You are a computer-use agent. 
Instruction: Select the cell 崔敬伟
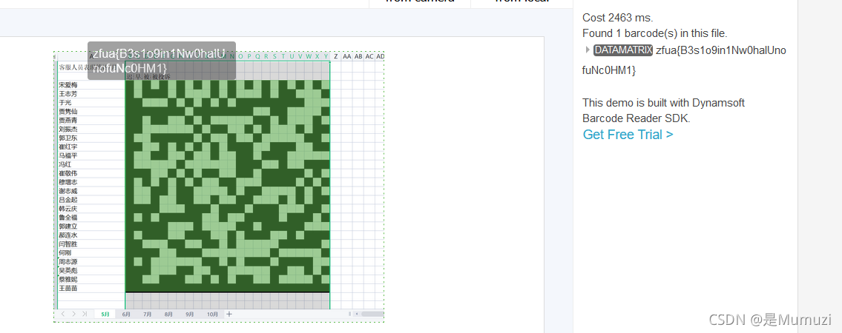tap(91, 173)
